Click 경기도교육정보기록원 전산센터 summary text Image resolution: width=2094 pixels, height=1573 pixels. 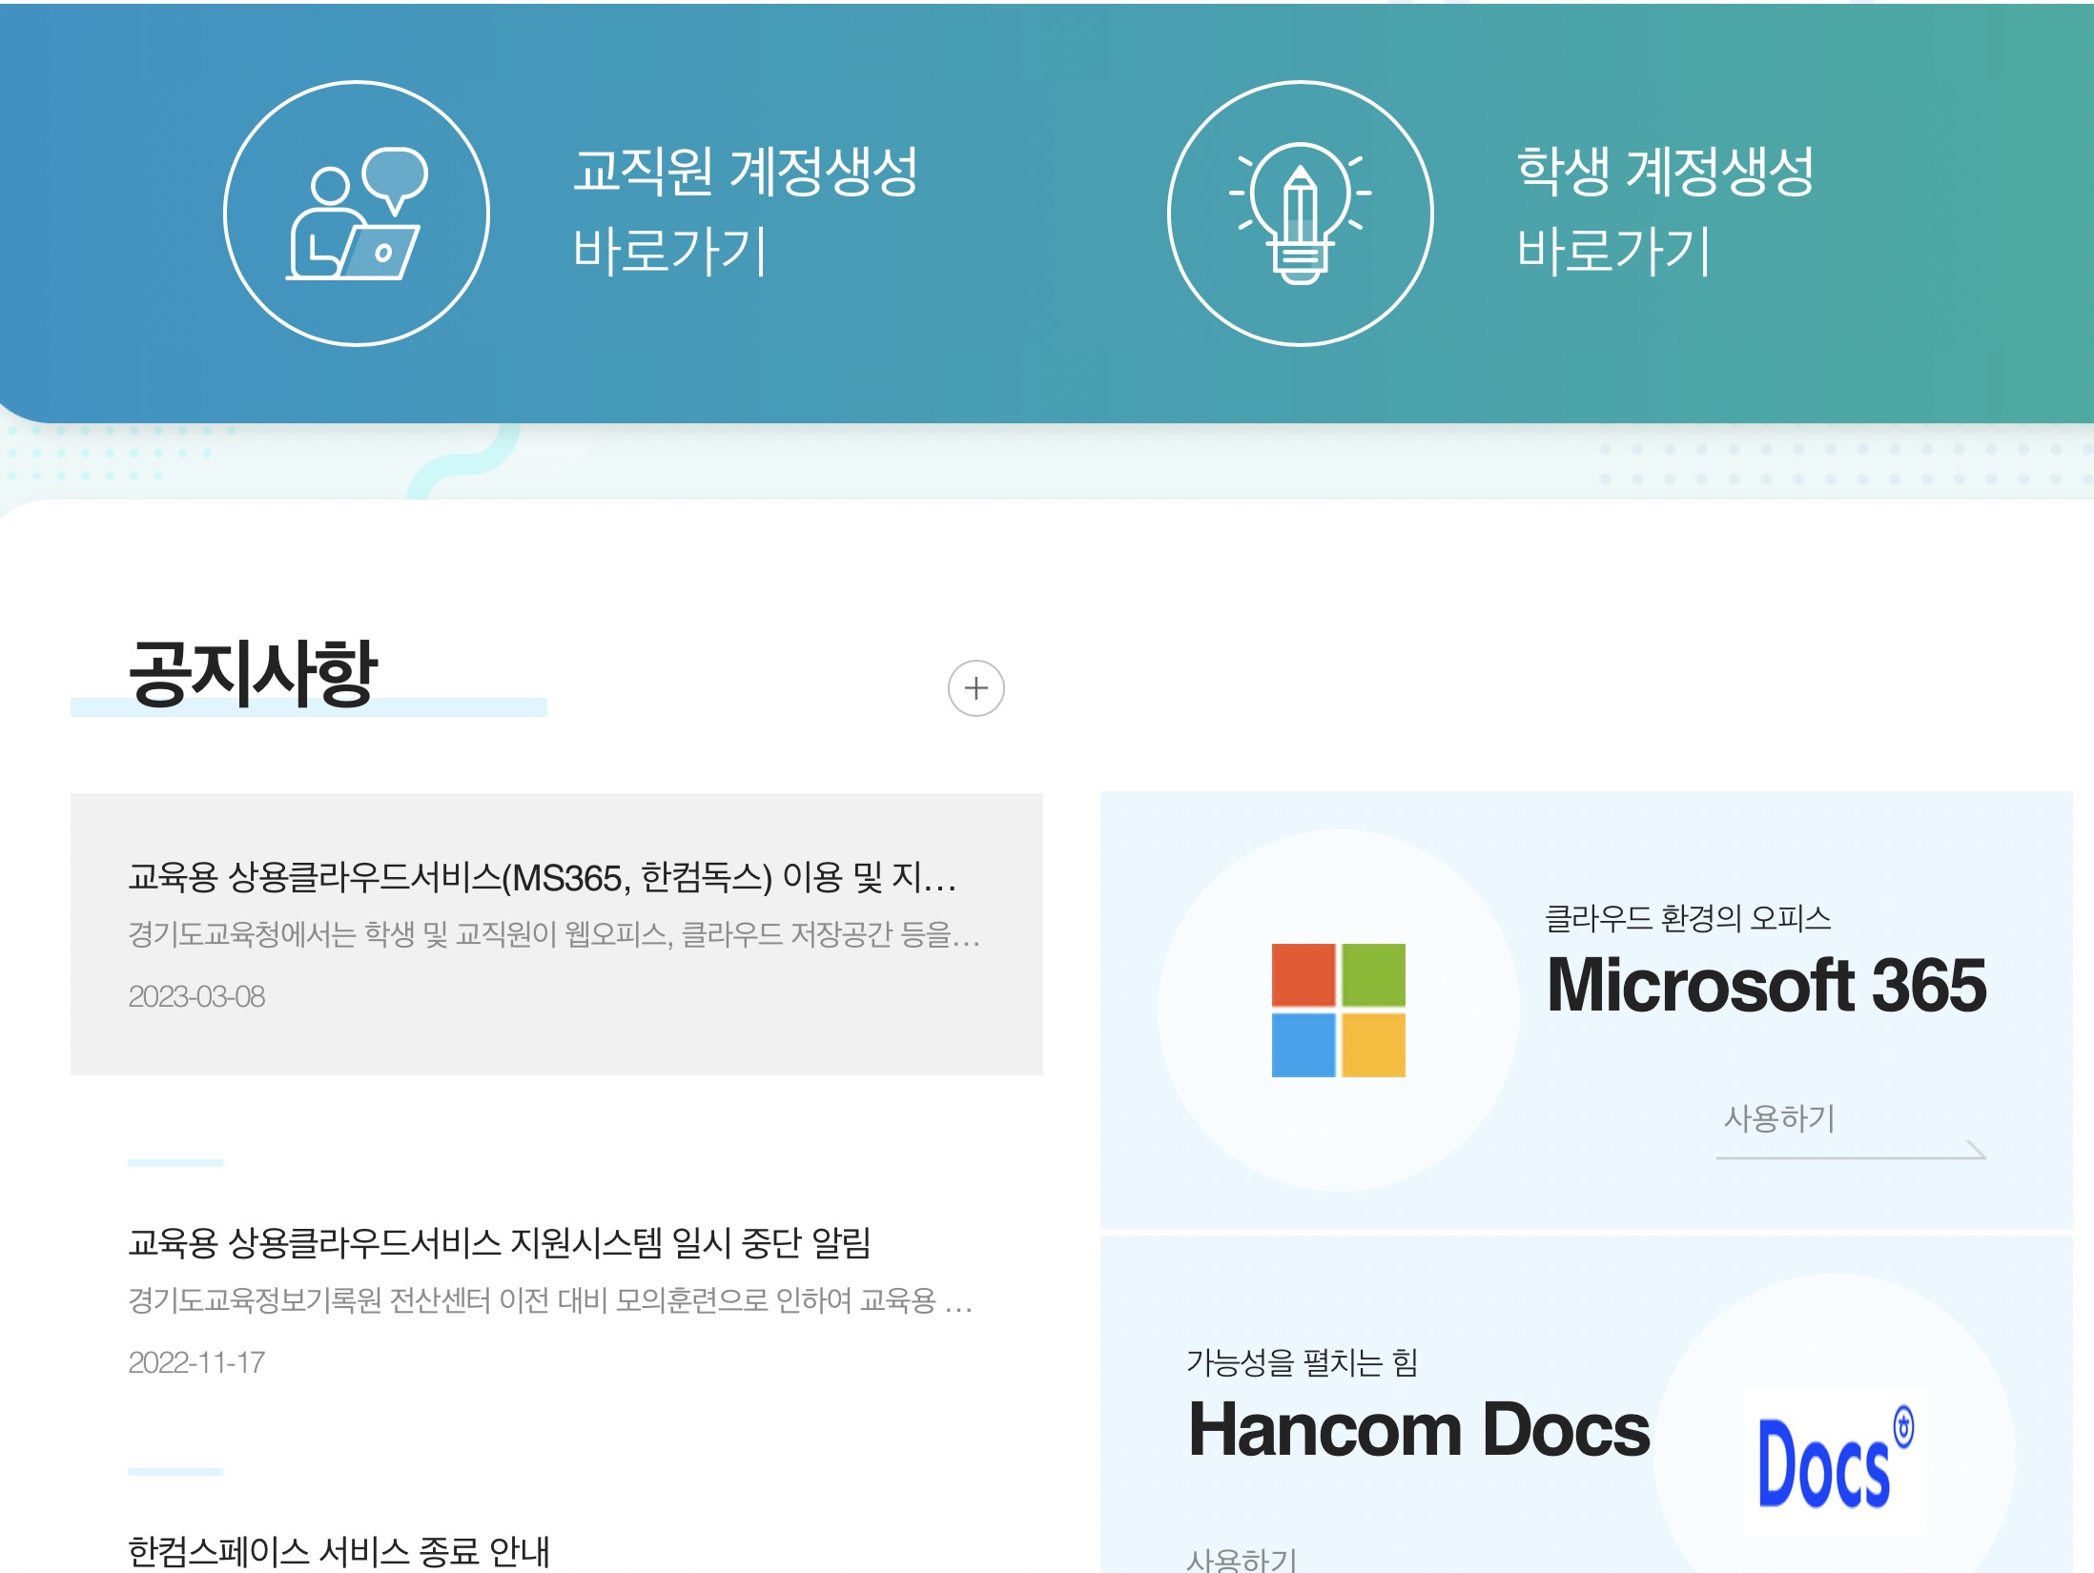(x=549, y=1301)
